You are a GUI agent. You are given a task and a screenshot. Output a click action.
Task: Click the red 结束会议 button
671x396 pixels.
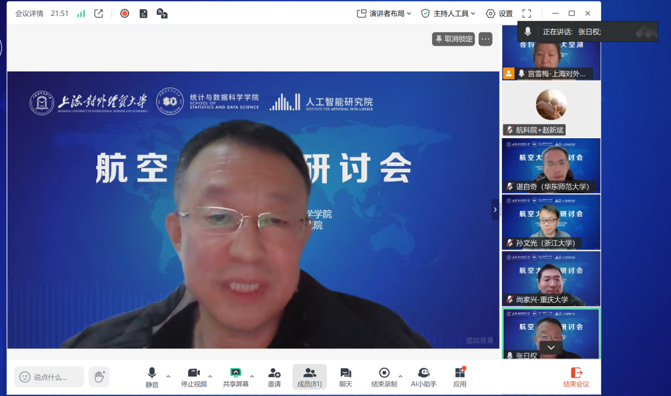pos(576,377)
